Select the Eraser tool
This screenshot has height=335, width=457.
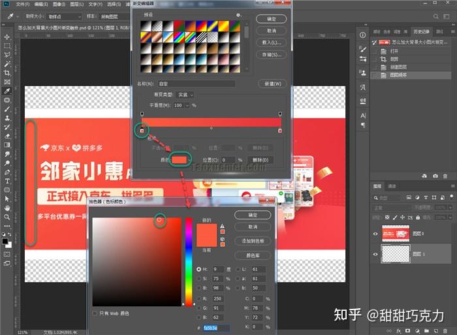(7, 136)
